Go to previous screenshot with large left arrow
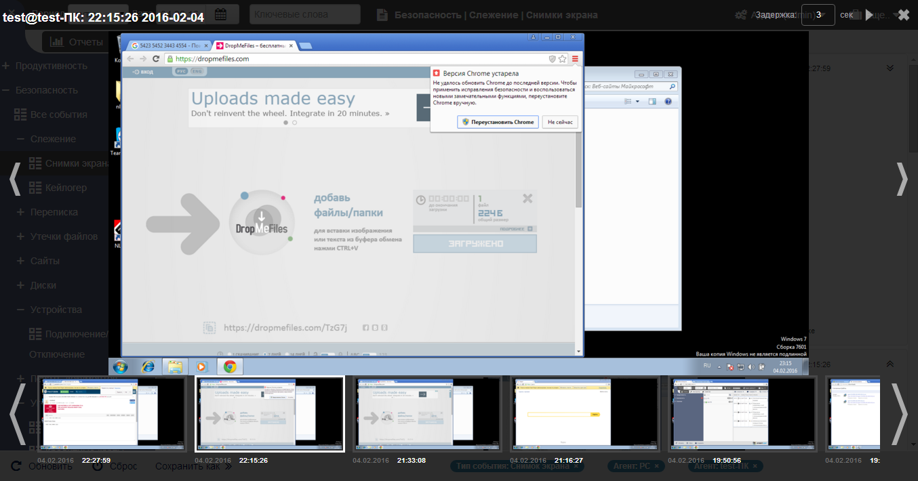The image size is (918, 481). (x=14, y=179)
